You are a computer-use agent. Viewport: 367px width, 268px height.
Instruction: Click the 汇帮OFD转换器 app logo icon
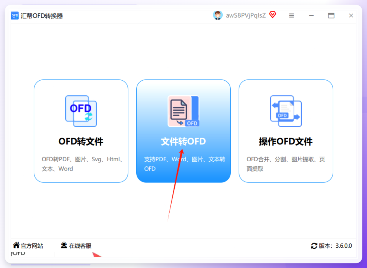(15, 16)
